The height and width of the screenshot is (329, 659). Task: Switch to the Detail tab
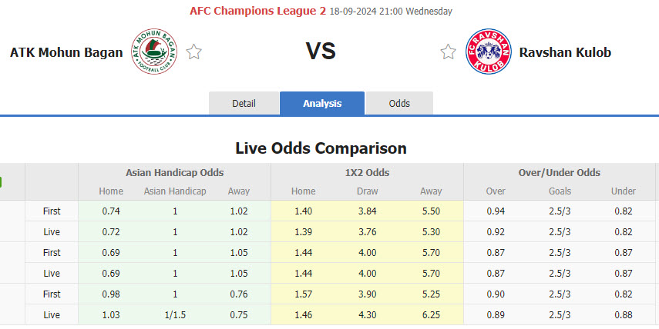pyautogui.click(x=244, y=104)
